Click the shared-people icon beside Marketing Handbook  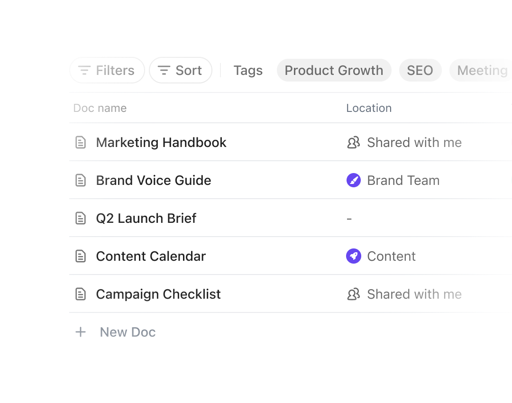tap(354, 142)
